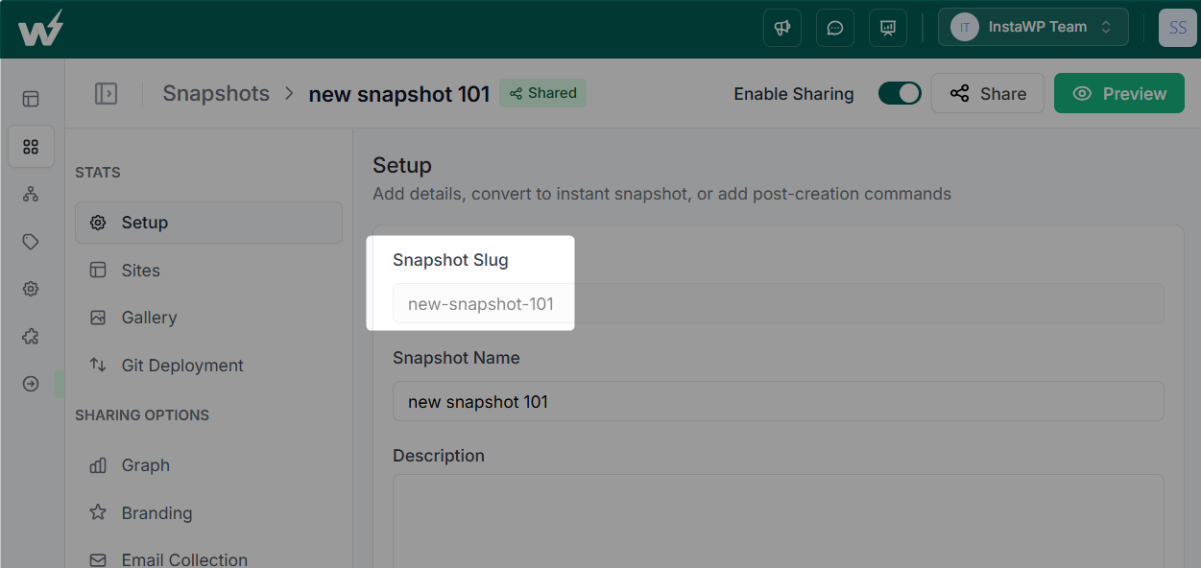
Task: Select Git Deployment in the sidebar
Action: tap(182, 366)
